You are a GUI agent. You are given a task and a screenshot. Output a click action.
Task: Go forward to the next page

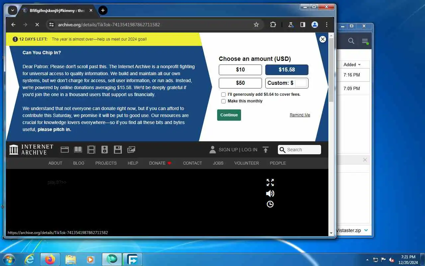click(x=25, y=25)
